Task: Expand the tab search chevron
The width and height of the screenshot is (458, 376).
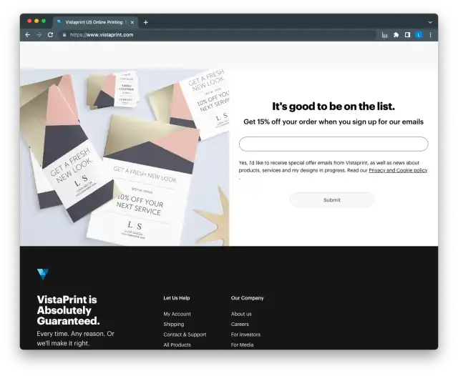Action: (430, 22)
